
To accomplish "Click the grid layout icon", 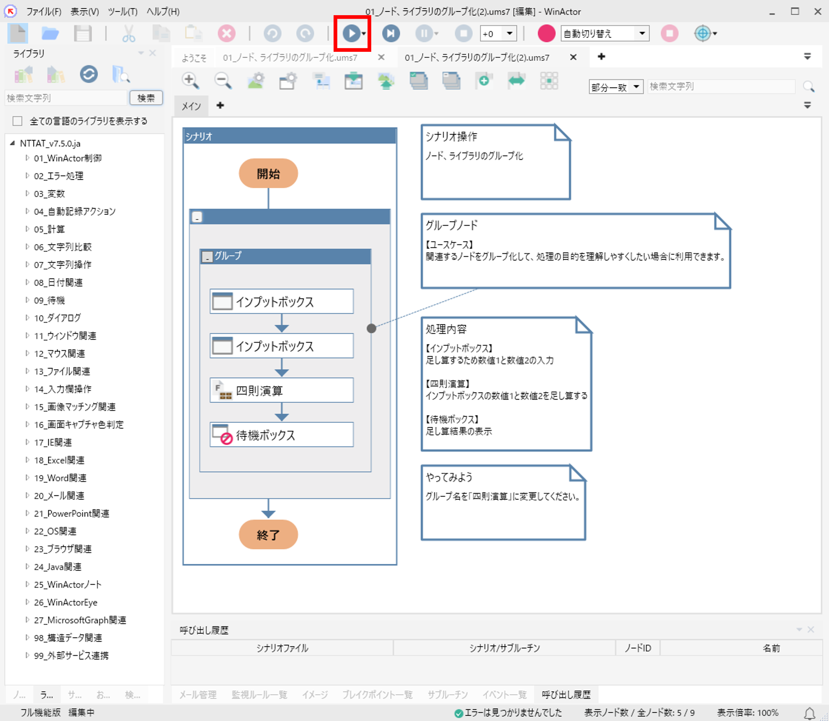I will click(x=549, y=81).
